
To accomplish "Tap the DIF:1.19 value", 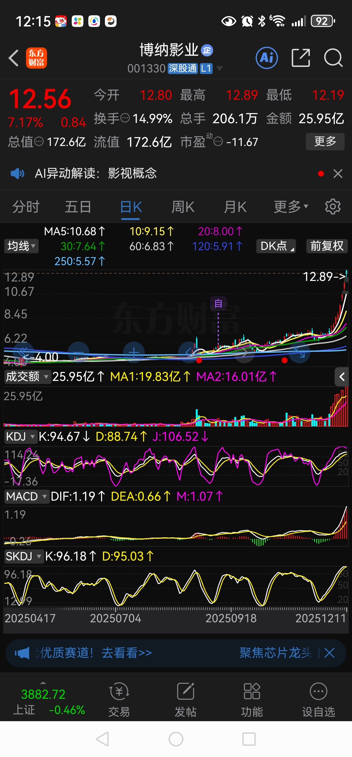I will (78, 497).
